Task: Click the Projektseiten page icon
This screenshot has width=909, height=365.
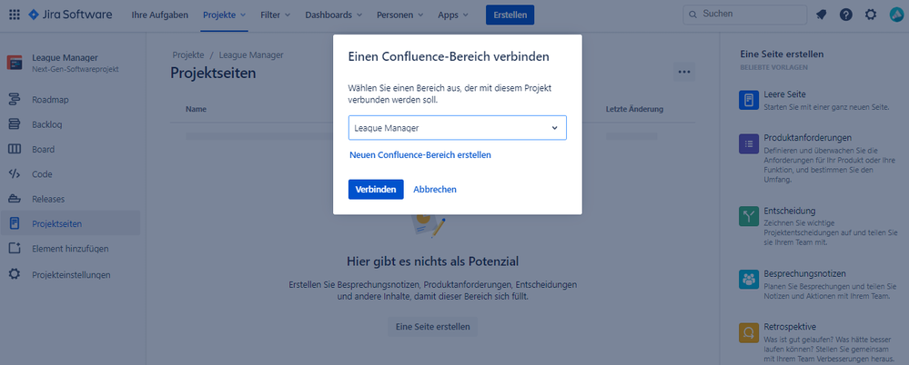Action: tap(15, 223)
